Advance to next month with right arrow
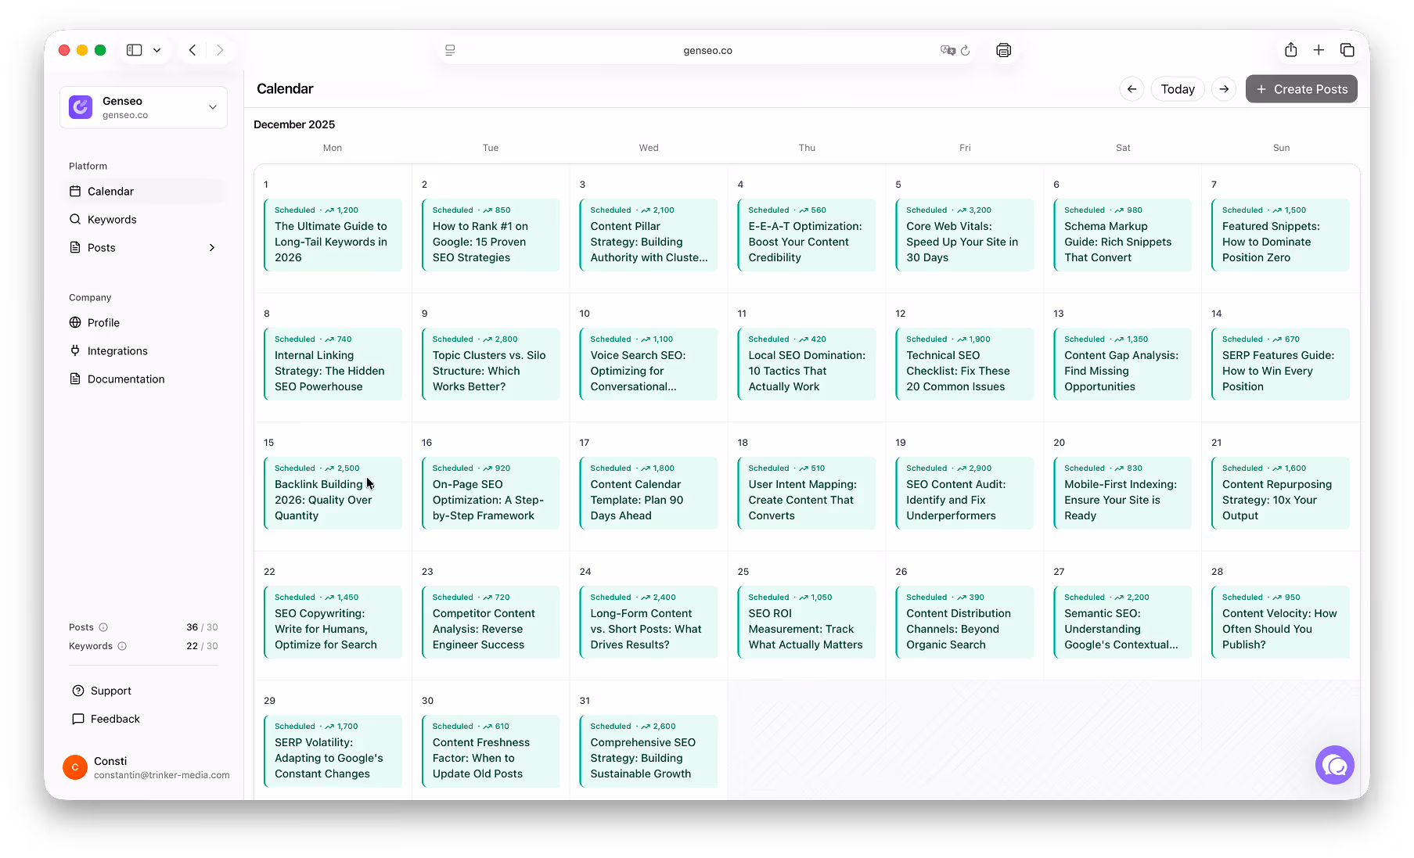This screenshot has width=1414, height=858. click(x=1224, y=88)
